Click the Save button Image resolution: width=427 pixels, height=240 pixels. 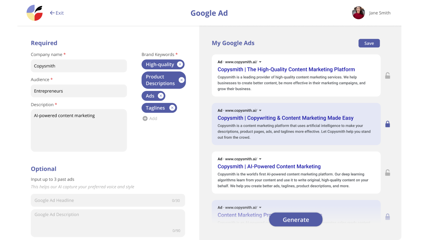pyautogui.click(x=369, y=43)
